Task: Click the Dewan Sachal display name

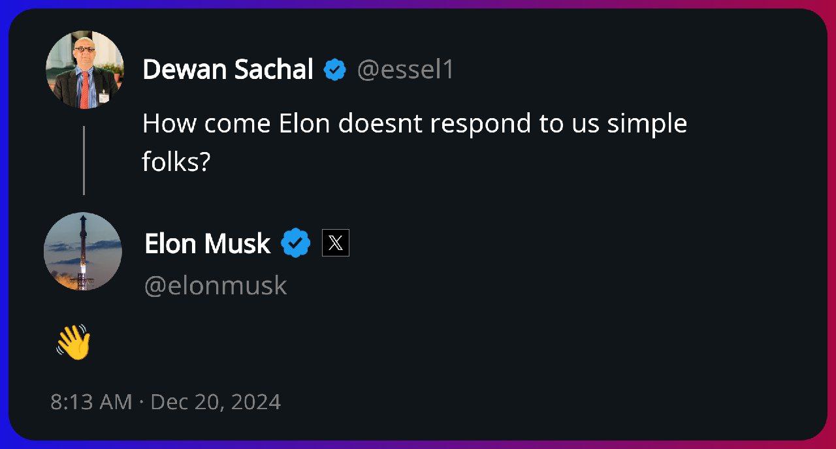Action: [228, 69]
